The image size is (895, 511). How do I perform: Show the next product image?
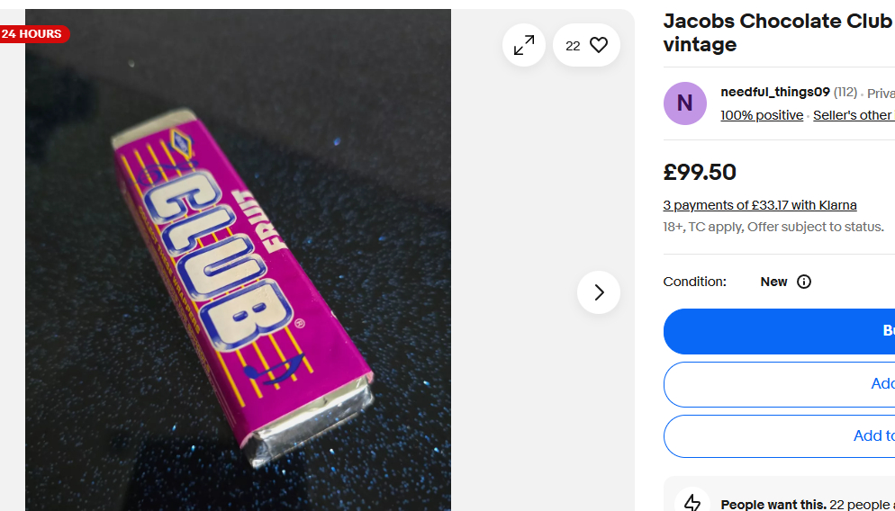(599, 292)
